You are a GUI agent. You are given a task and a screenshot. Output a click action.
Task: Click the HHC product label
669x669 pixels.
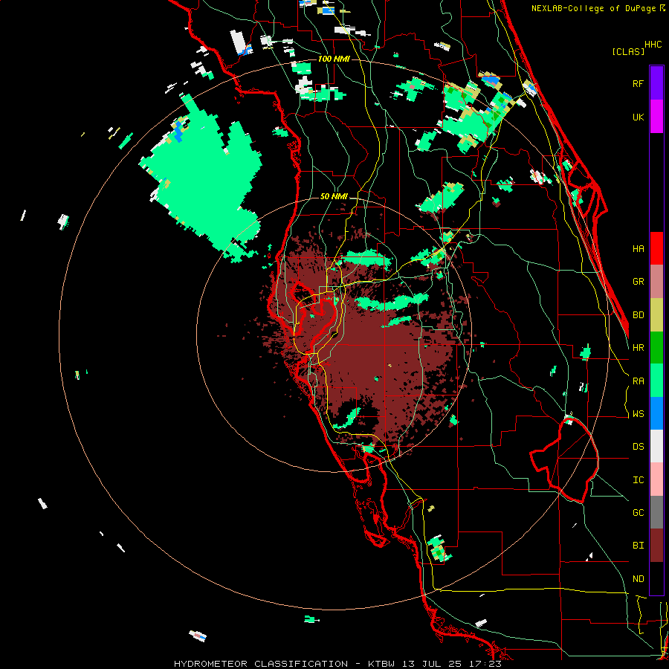pyautogui.click(x=653, y=45)
